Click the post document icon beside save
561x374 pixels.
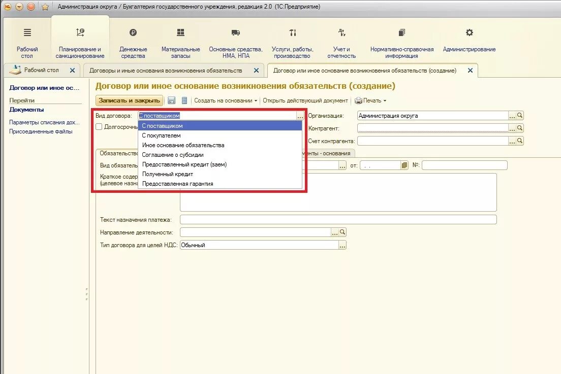[184, 101]
